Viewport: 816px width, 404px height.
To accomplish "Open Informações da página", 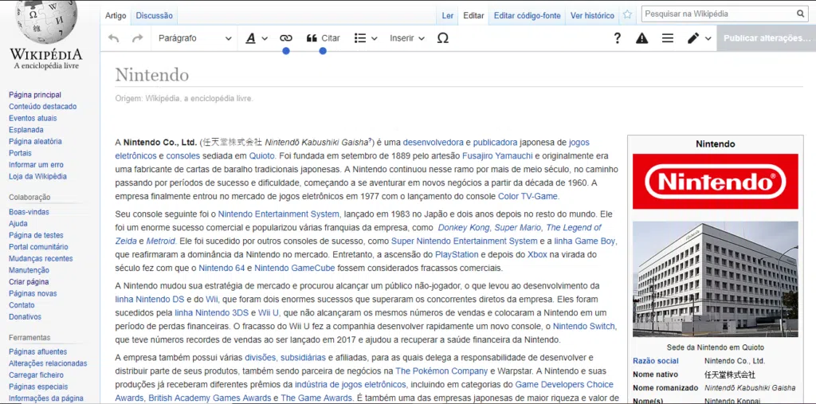I will [45, 398].
